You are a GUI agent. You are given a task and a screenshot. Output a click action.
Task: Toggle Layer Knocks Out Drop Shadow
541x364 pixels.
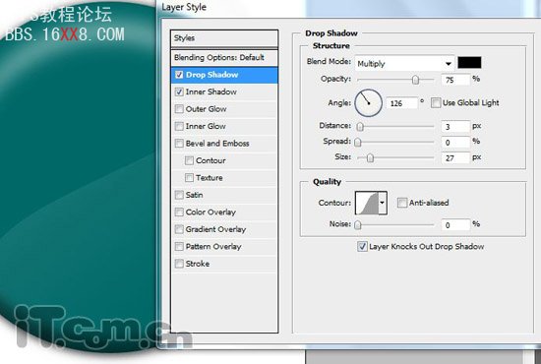[x=362, y=246]
